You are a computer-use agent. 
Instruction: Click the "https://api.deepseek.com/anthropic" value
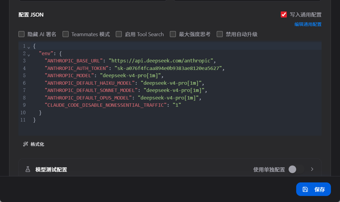[161, 61]
